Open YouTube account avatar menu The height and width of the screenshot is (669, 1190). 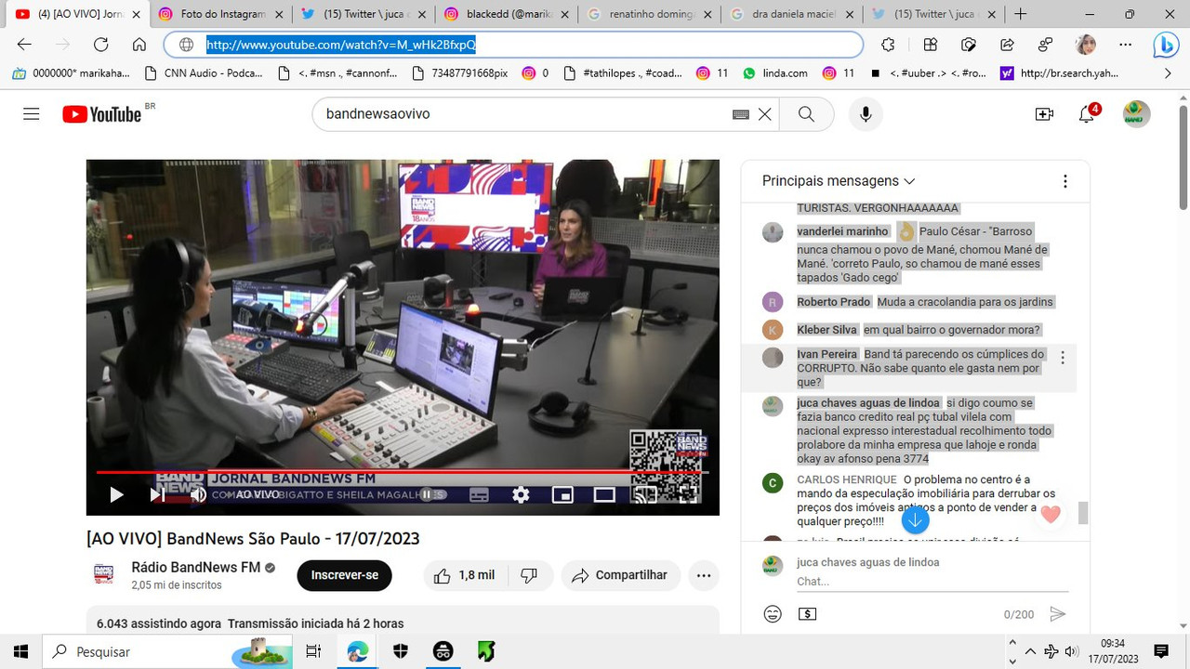pos(1136,113)
